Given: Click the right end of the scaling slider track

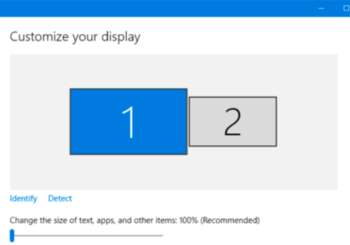Looking at the screenshot, I should [x=162, y=236].
